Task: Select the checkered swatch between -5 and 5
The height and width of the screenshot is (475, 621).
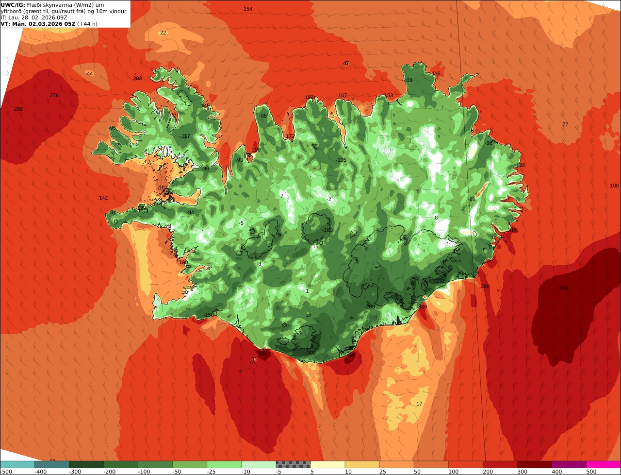Action: pyautogui.click(x=293, y=464)
